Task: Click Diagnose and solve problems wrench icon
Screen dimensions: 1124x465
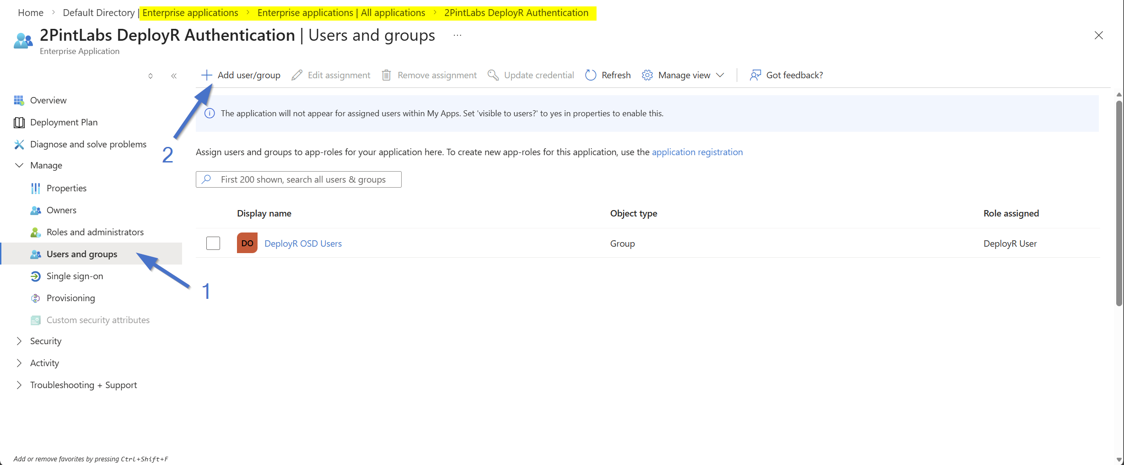Action: tap(19, 144)
